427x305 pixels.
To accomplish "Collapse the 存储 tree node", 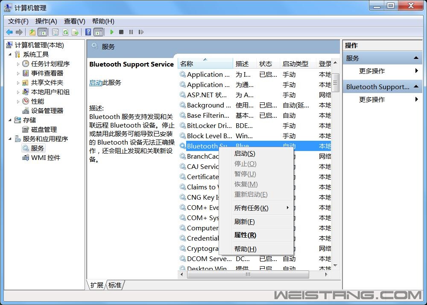I will 10,120.
